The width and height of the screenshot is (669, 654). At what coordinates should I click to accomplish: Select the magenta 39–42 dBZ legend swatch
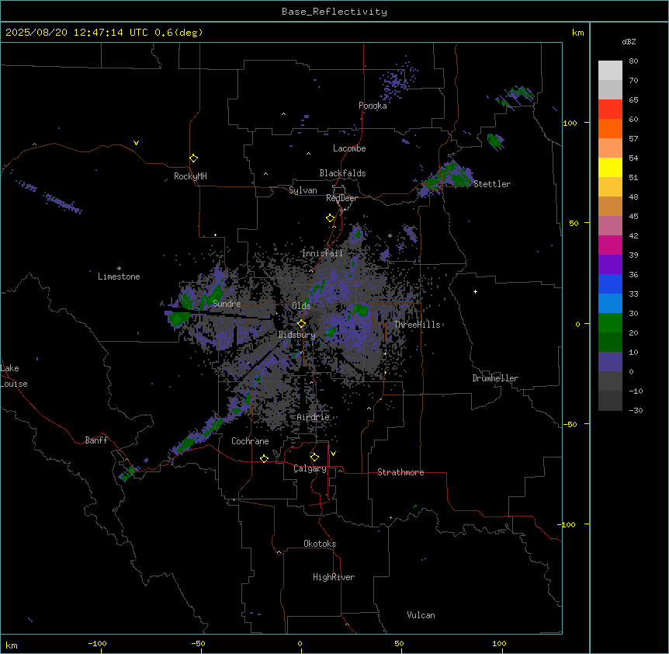pos(610,245)
